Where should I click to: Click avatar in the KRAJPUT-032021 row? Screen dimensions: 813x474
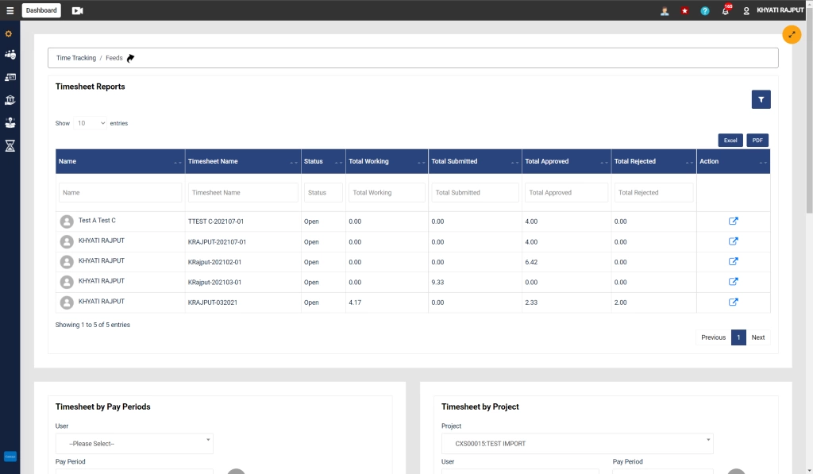coord(67,303)
